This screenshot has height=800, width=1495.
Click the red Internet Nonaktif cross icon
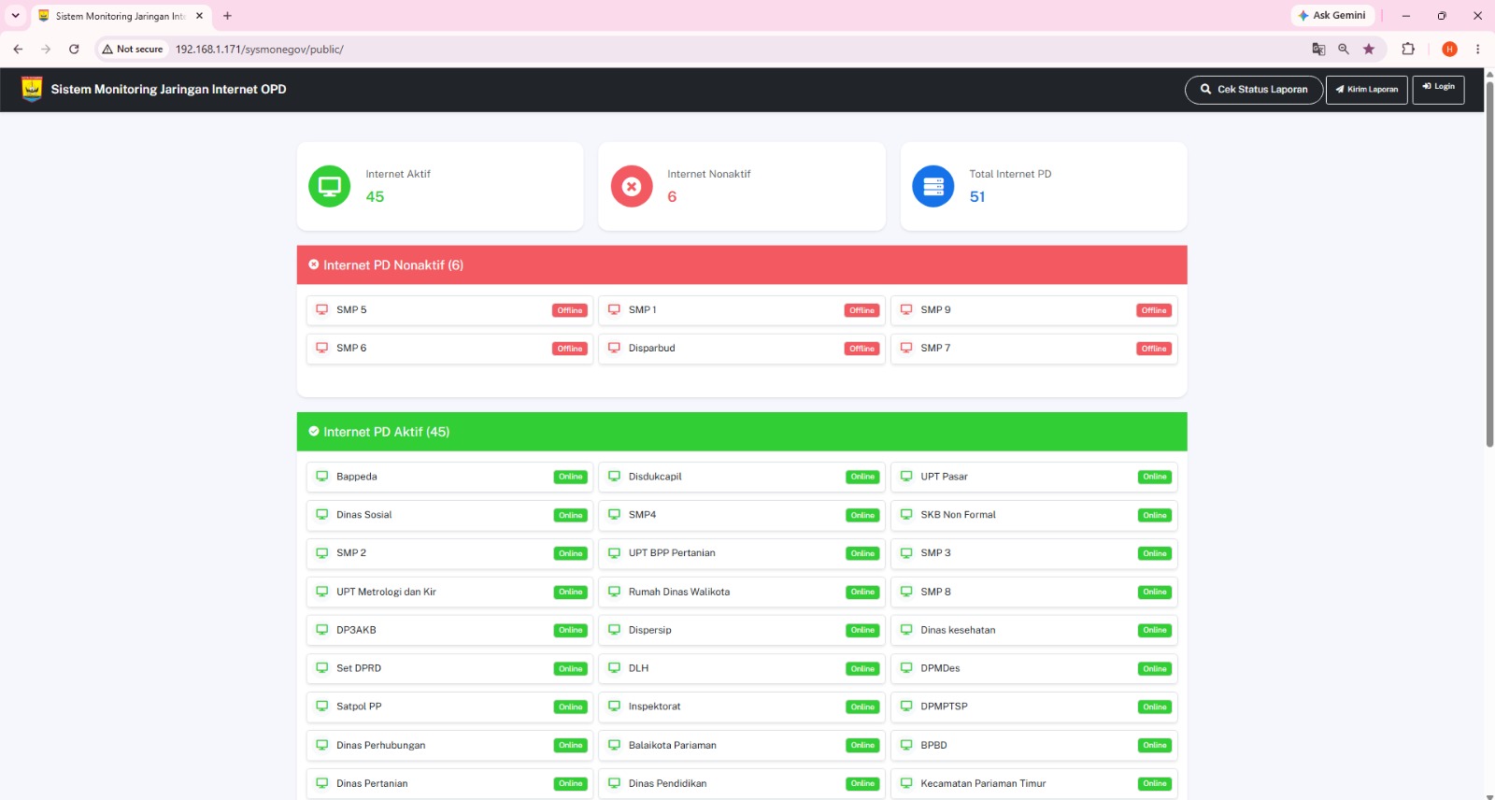pos(632,186)
